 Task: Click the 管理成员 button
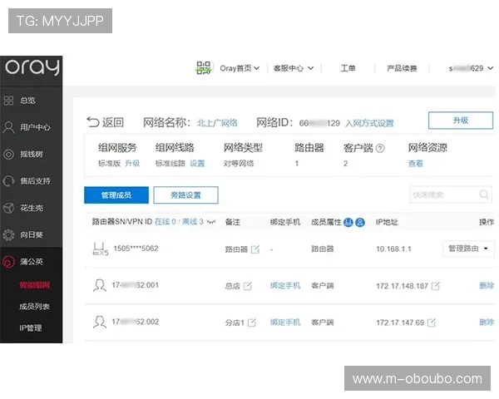click(x=116, y=195)
